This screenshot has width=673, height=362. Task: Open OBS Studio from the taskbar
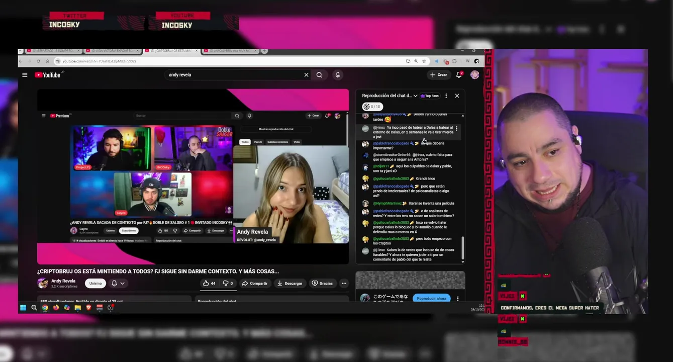(111, 308)
